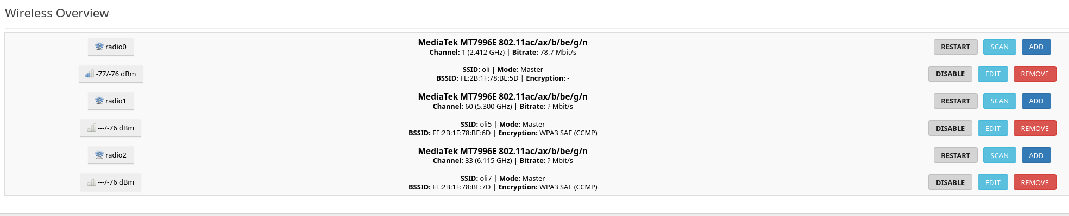Screen dimensions: 1069x216
Task: Scan for networks on radio0
Action: (x=999, y=47)
